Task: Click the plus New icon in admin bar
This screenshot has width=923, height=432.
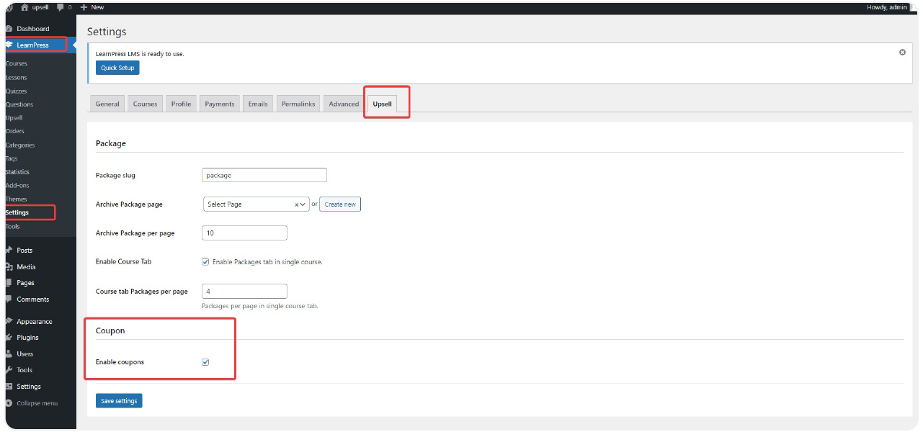Action: [x=84, y=7]
